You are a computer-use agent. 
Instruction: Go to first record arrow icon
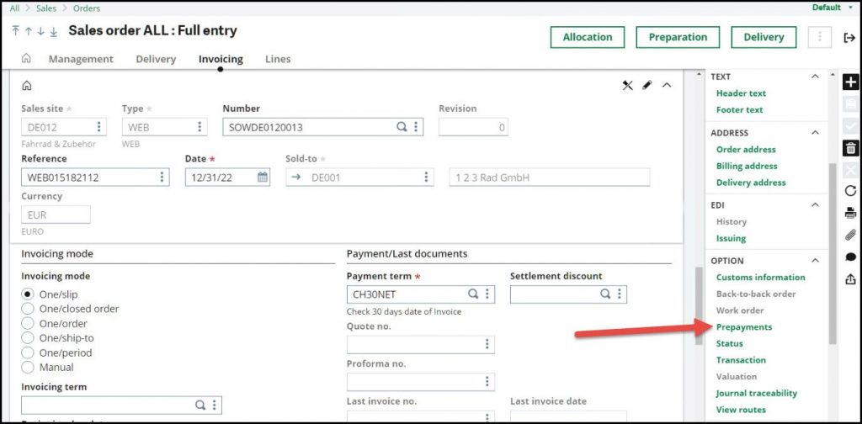pyautogui.click(x=15, y=31)
